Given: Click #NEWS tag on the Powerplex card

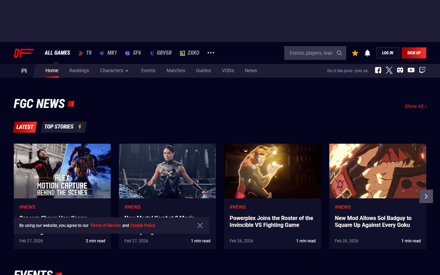Looking at the screenshot, I should (x=238, y=207).
